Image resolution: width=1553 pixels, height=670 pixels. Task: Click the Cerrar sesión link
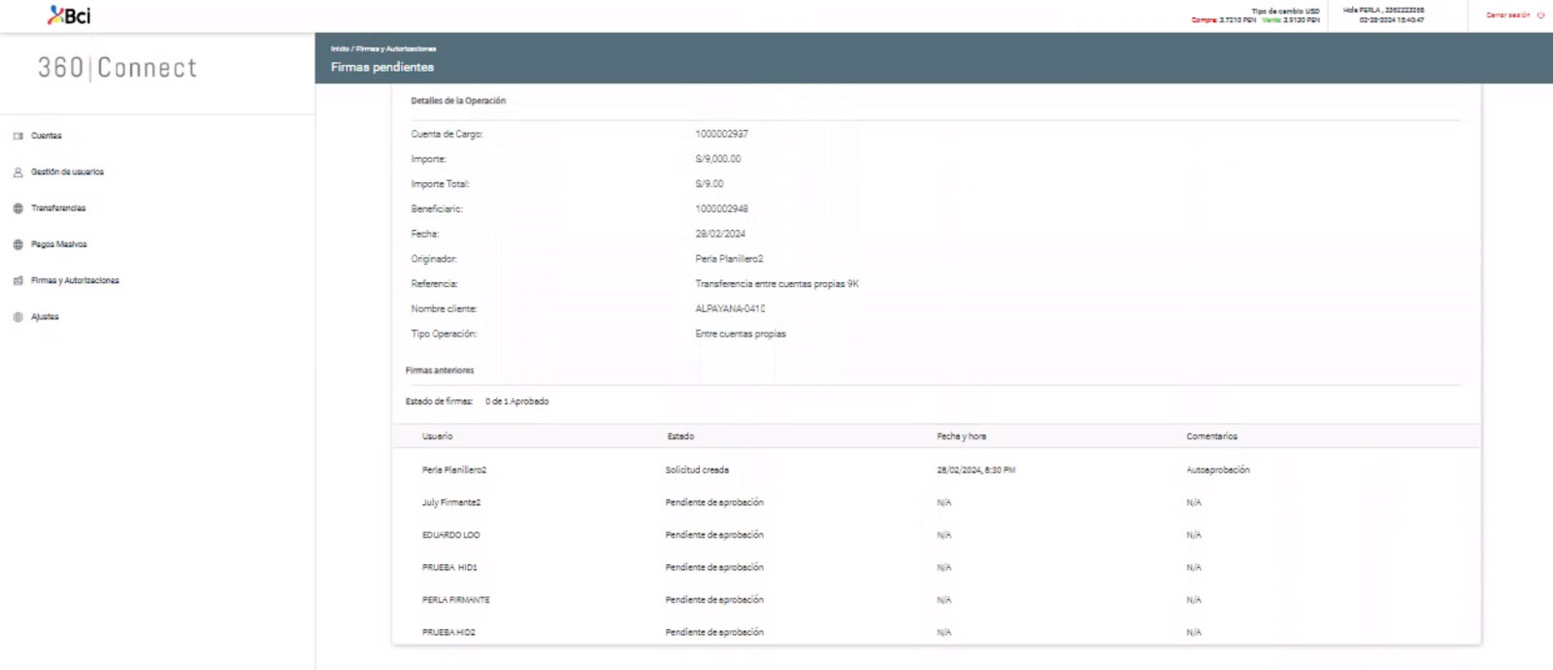(1507, 16)
